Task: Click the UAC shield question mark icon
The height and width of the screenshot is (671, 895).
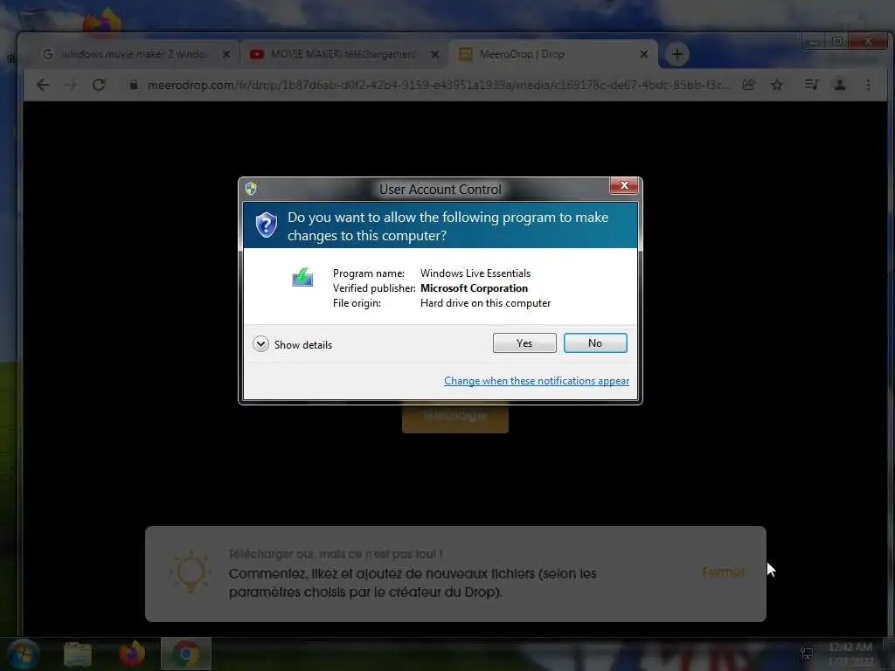Action: click(266, 225)
